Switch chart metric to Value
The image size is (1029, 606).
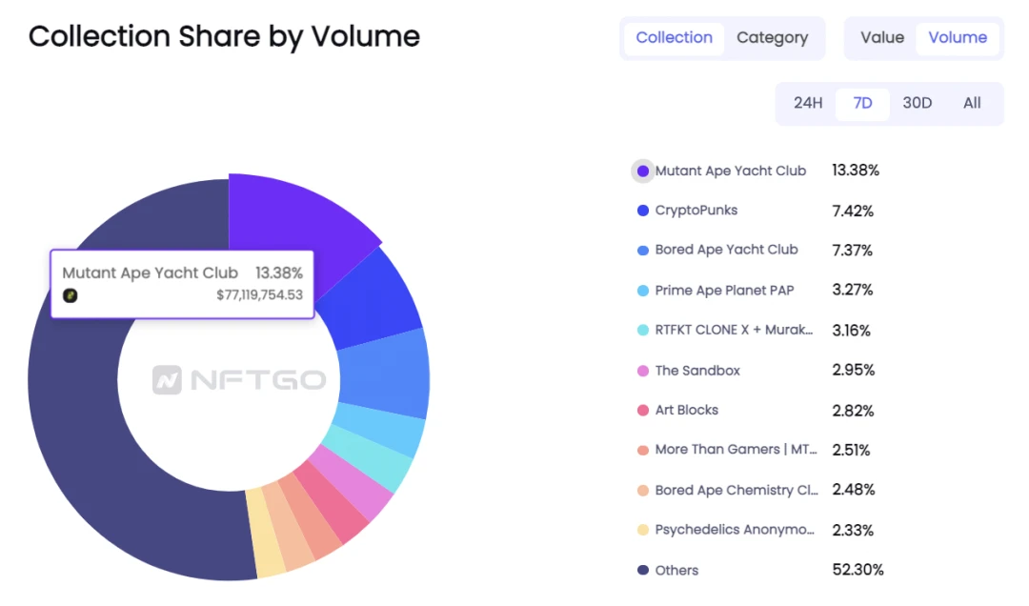pos(882,38)
